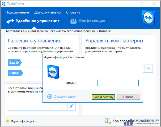Open the partner ID dropdown arrow
Screen dimensions: 161x127
pos(149,68)
